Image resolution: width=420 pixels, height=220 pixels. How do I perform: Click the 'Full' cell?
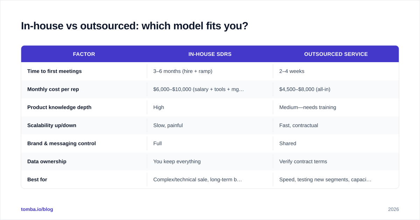(x=210, y=144)
